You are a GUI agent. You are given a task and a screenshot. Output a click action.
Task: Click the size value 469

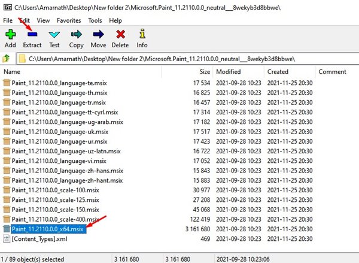205,238
